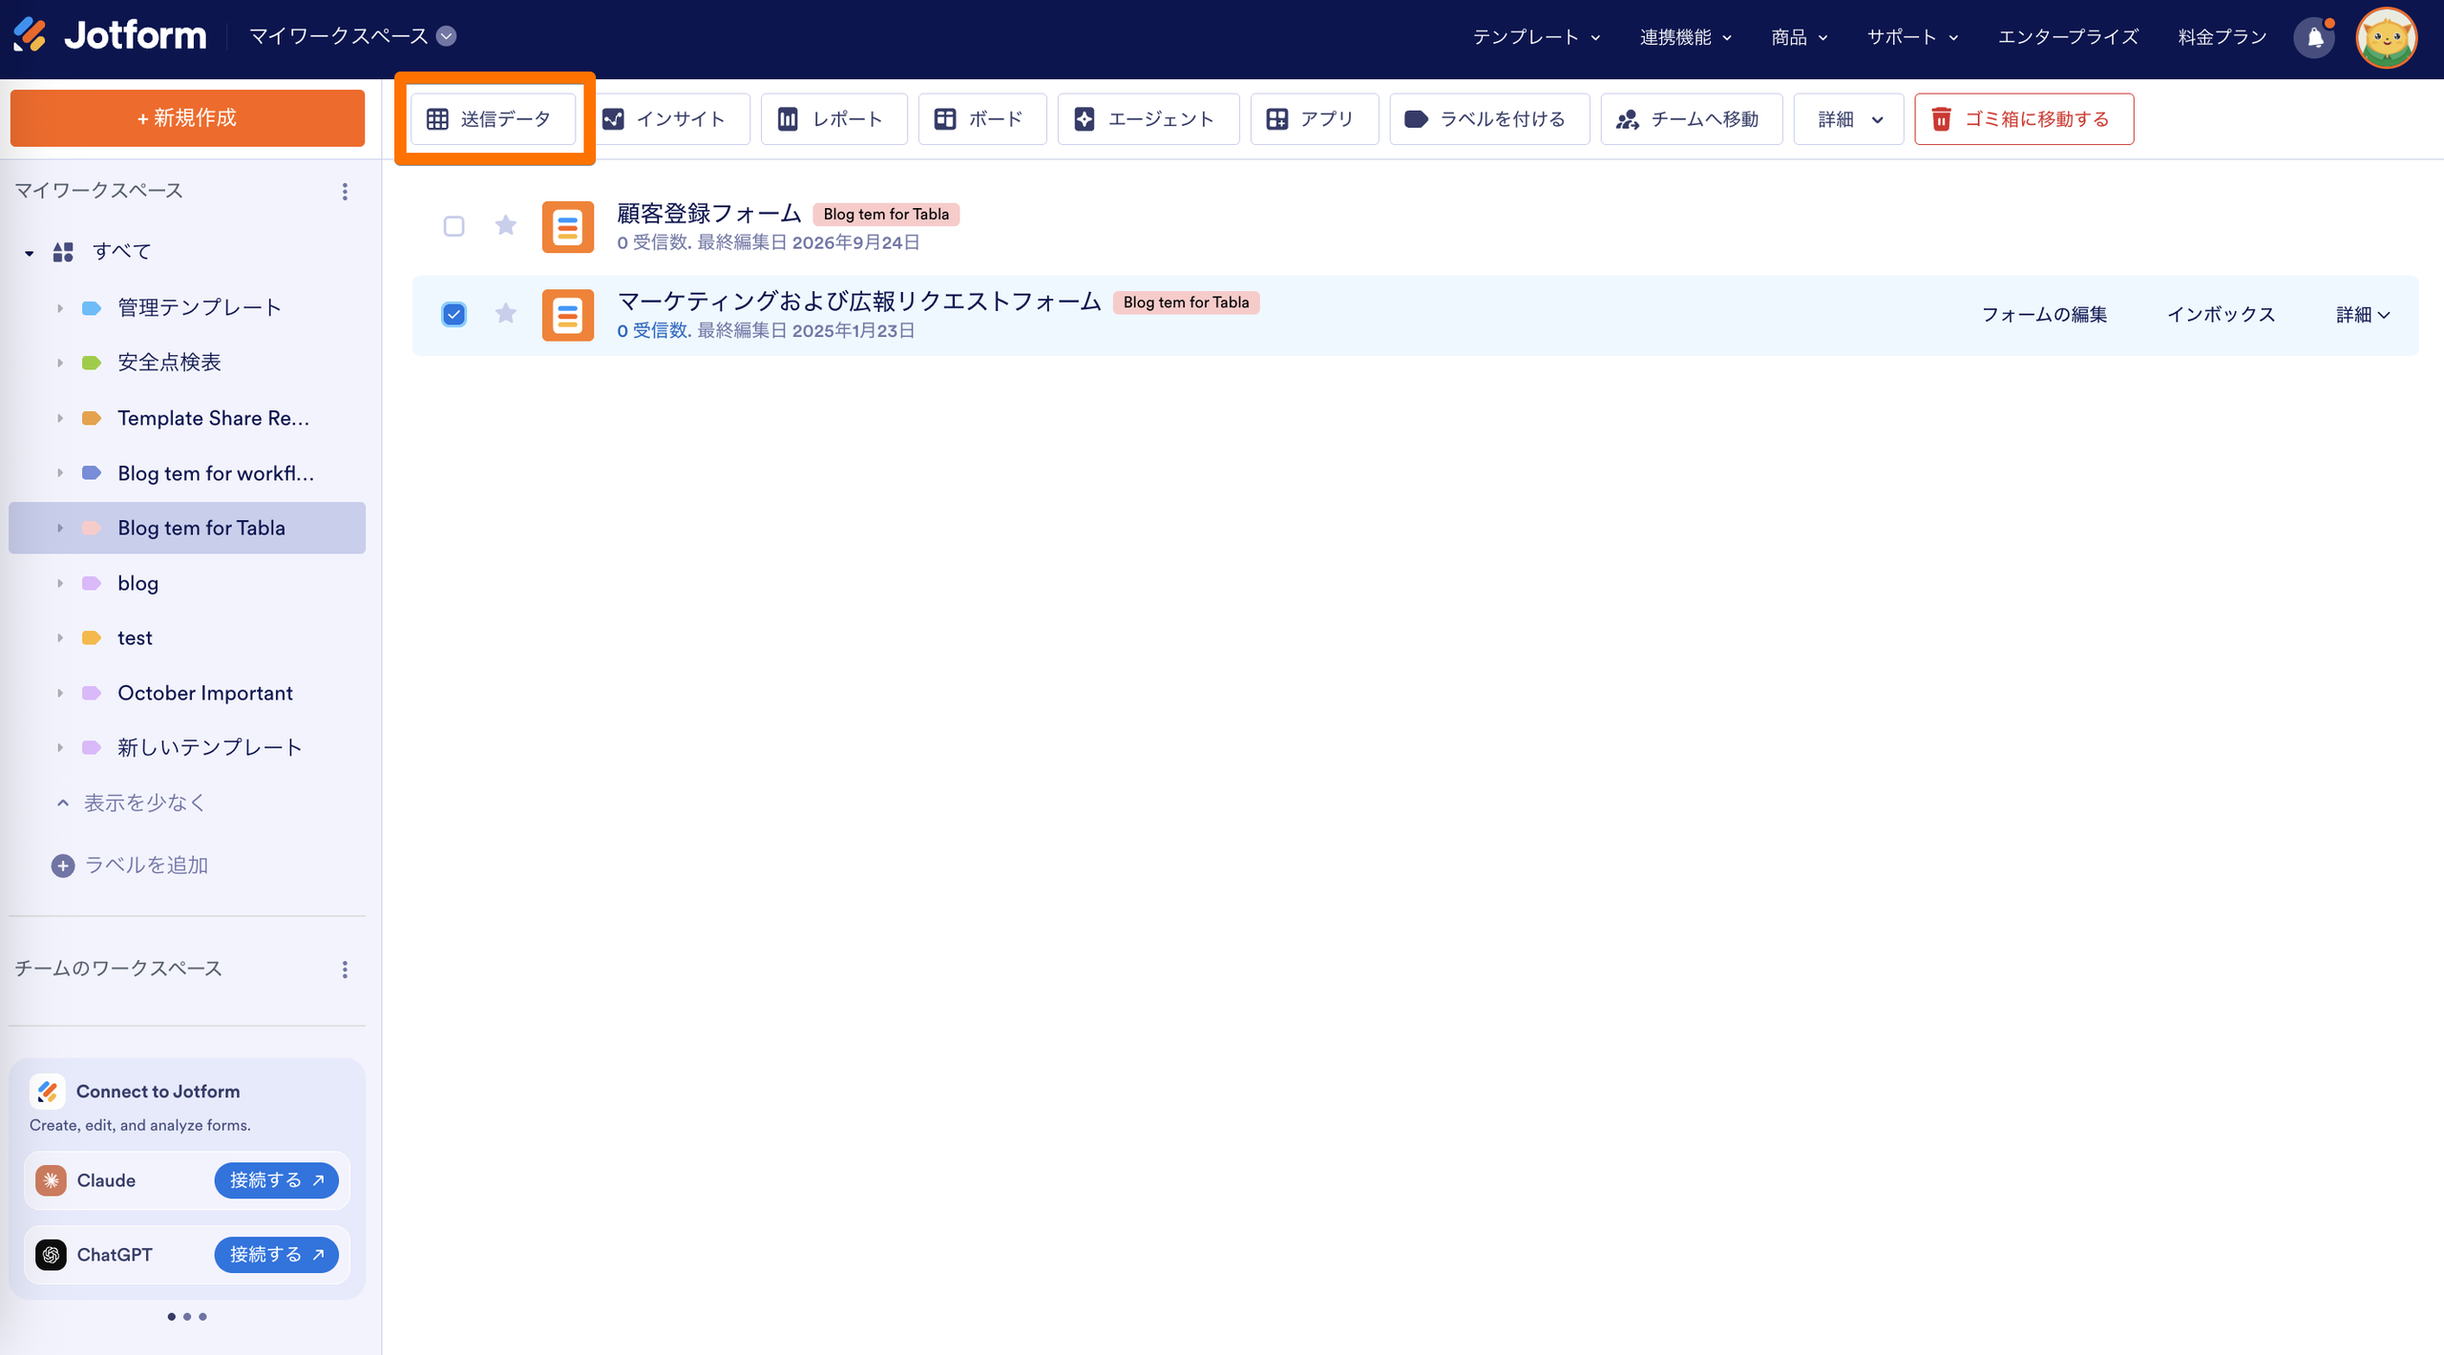Open notifications bell icon
The width and height of the screenshot is (2444, 1355).
pyautogui.click(x=2315, y=37)
